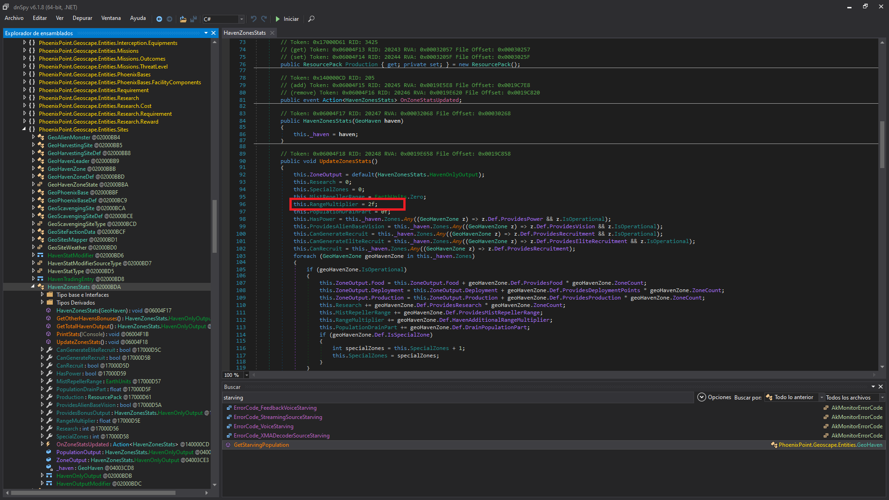Click the namespace braces icon for PhoenixPoint.Geoscape.Entities.Research
The width and height of the screenshot is (889, 500).
(x=32, y=98)
